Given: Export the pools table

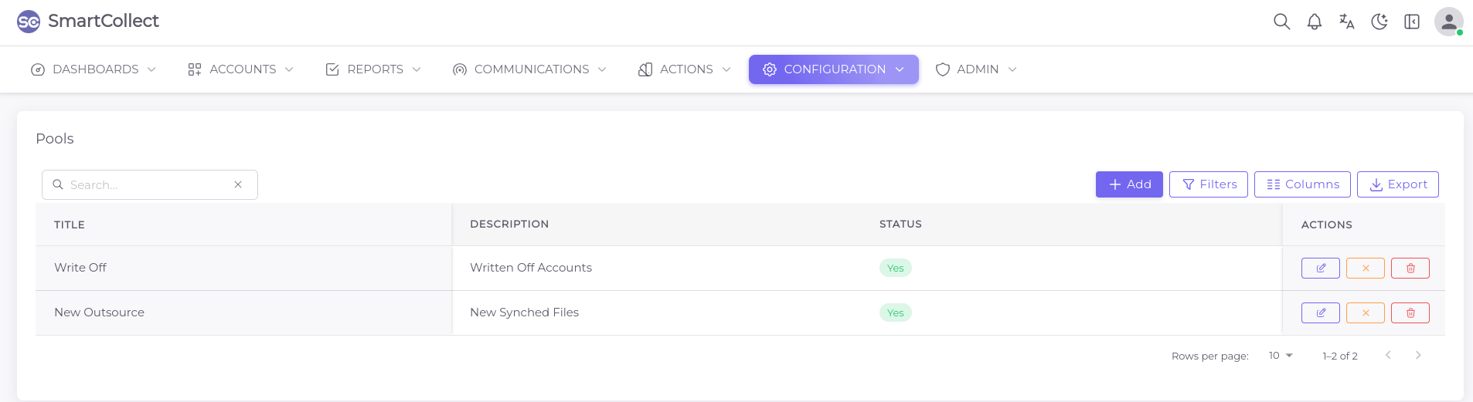Looking at the screenshot, I should pyautogui.click(x=1397, y=184).
